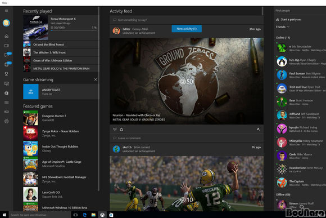Open the Rodgers football achievement image
The image size is (326, 218).
pyautogui.click(x=187, y=184)
